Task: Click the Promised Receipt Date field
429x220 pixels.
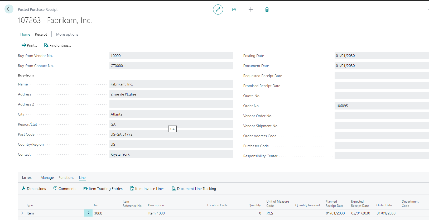Action: pyautogui.click(x=382, y=86)
